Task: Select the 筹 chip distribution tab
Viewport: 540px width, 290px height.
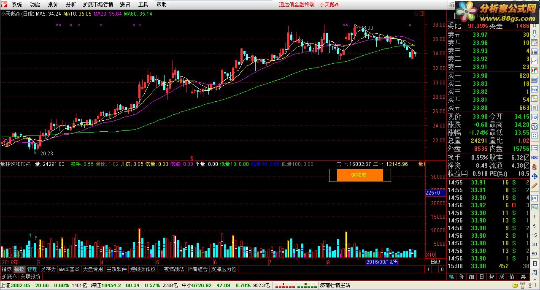Action: click(x=523, y=277)
